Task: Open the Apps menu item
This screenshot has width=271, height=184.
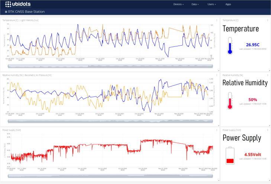Action: [228, 4]
